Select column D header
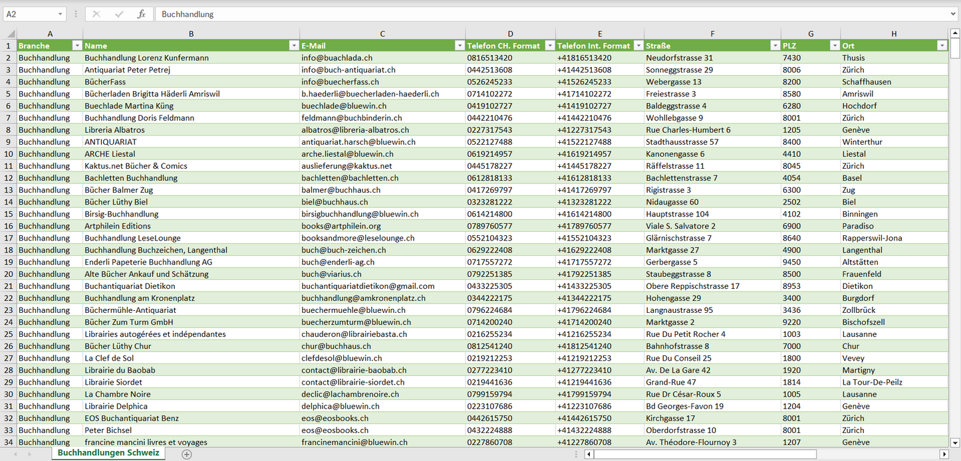Screen dimensions: 961x461 click(x=510, y=33)
